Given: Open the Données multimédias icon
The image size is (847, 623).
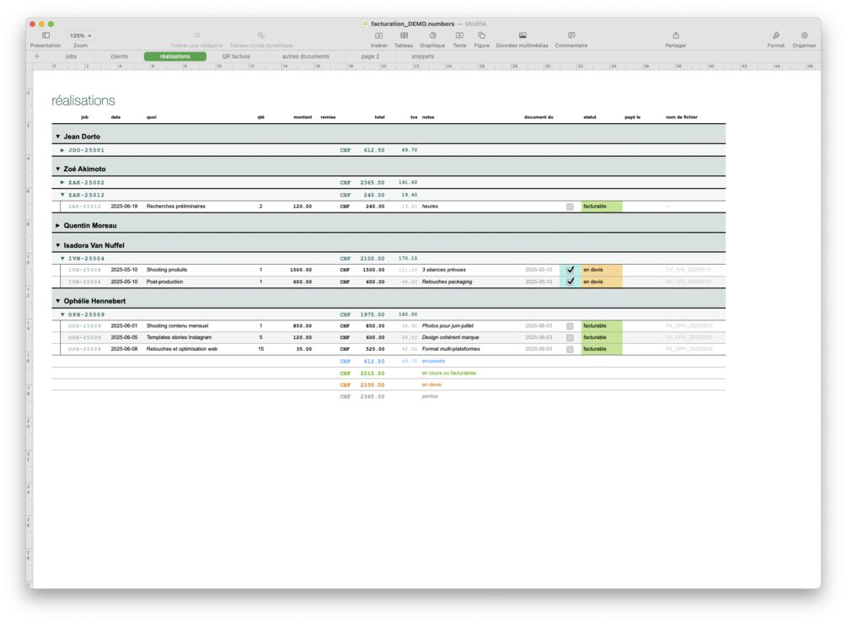Looking at the screenshot, I should 523,35.
